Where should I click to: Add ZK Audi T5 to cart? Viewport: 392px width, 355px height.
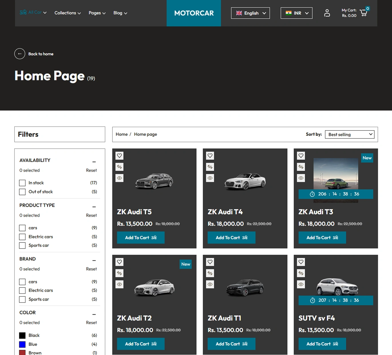(x=141, y=238)
